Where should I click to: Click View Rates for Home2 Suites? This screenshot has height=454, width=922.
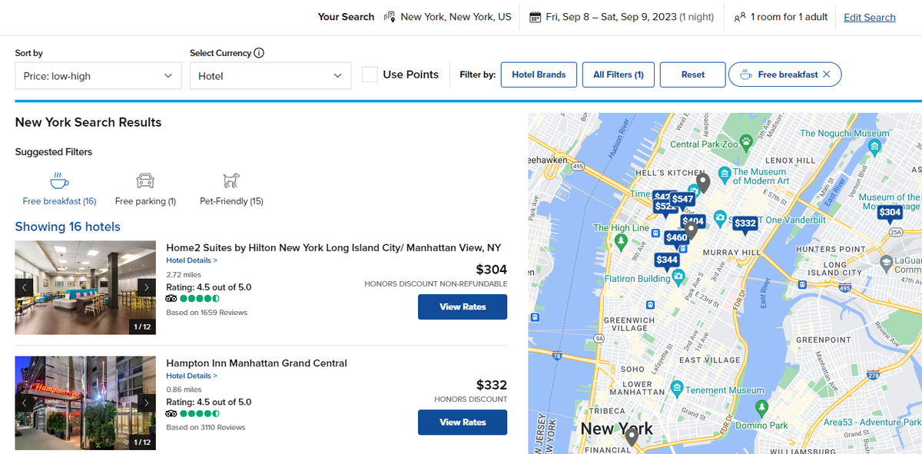coord(463,307)
